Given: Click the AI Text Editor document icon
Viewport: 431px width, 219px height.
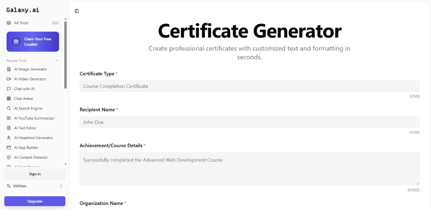Looking at the screenshot, I should pos(9,128).
